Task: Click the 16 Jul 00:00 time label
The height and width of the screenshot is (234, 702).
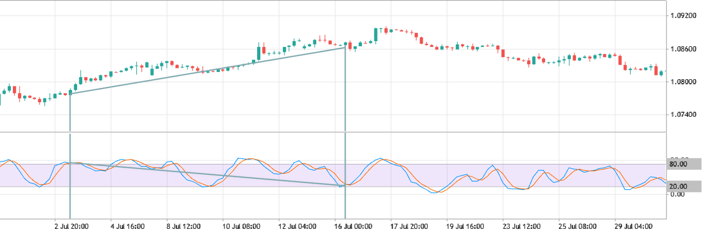Action: [x=352, y=226]
